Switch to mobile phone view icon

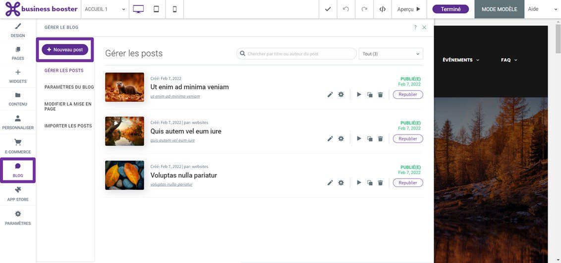[x=174, y=9]
